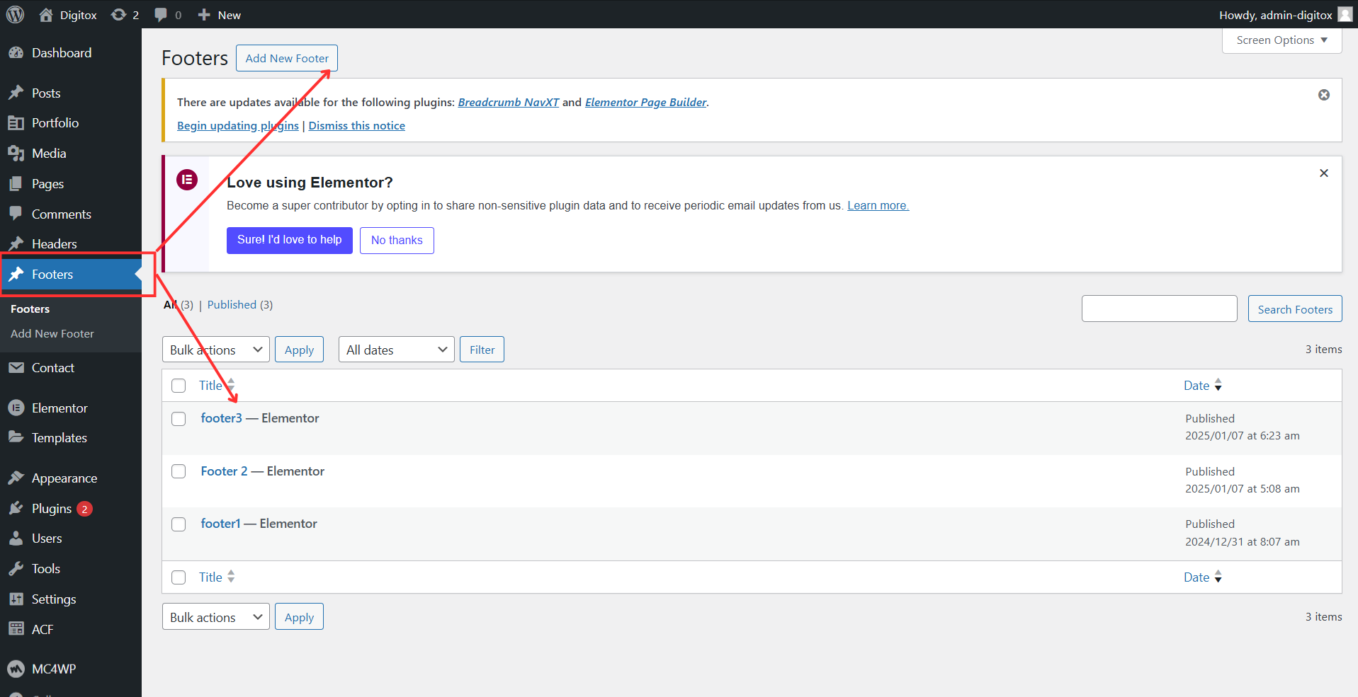1358x697 pixels.
Task: Click the WordPress logo icon
Action: pos(15,14)
